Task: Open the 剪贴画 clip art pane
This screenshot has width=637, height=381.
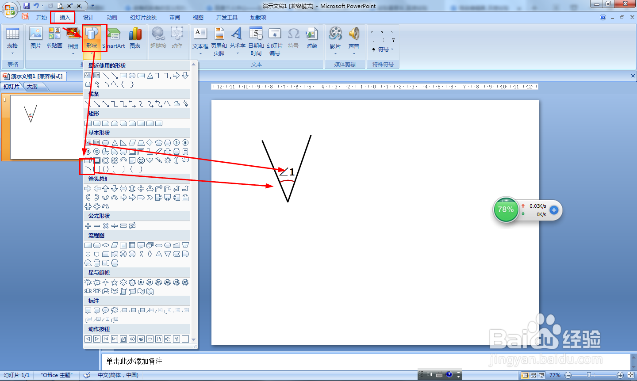Action: (x=54, y=38)
